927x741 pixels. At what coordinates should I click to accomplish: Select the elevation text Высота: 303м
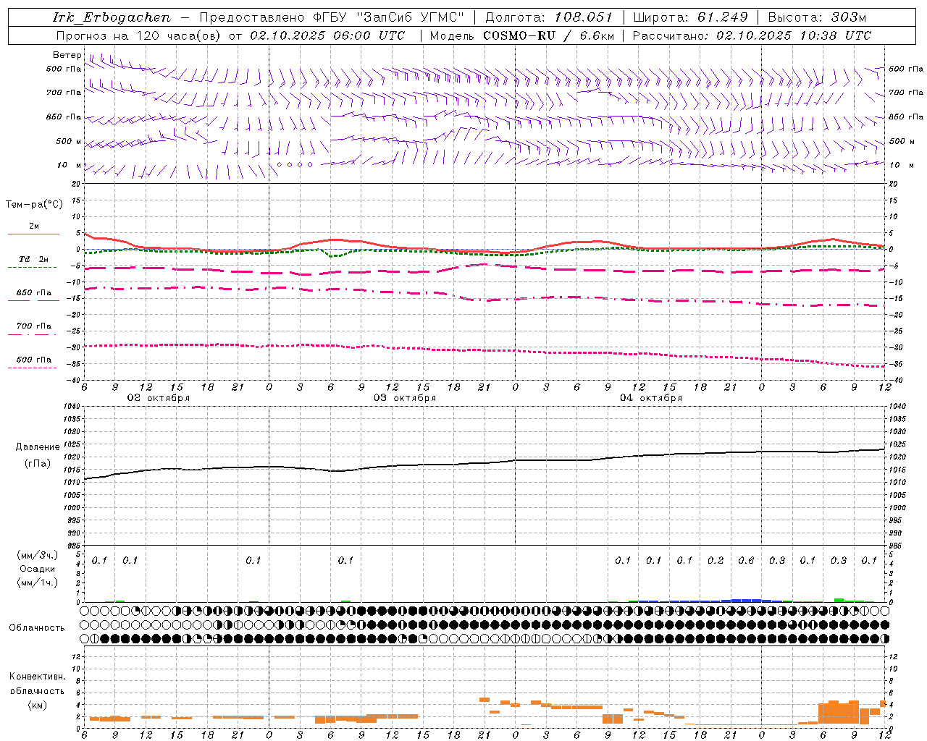point(816,17)
